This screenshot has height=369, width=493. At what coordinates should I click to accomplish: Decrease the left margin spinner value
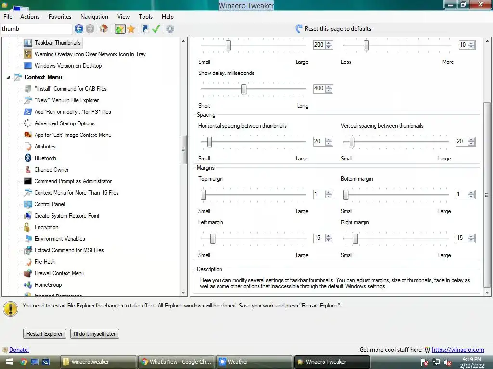pos(329,240)
